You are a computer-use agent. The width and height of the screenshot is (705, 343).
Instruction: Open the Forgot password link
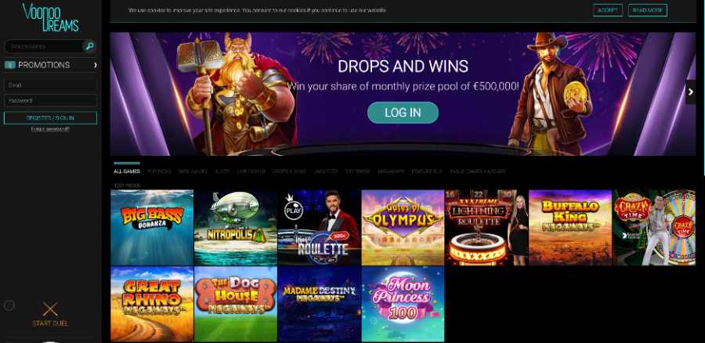coord(50,129)
